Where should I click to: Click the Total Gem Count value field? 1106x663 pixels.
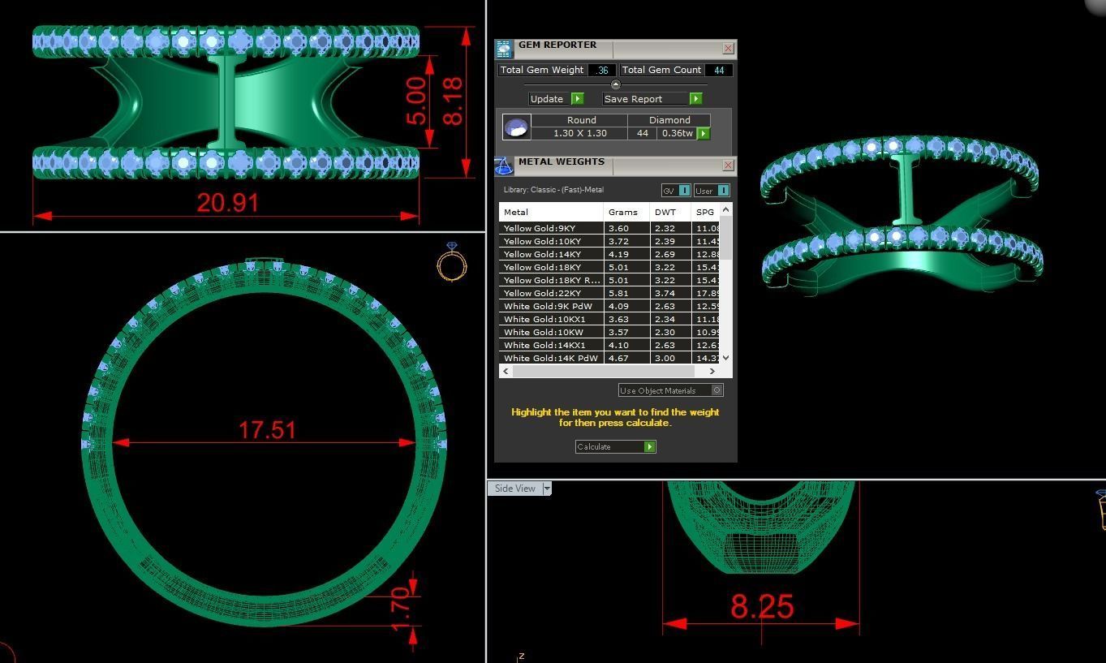click(x=718, y=71)
